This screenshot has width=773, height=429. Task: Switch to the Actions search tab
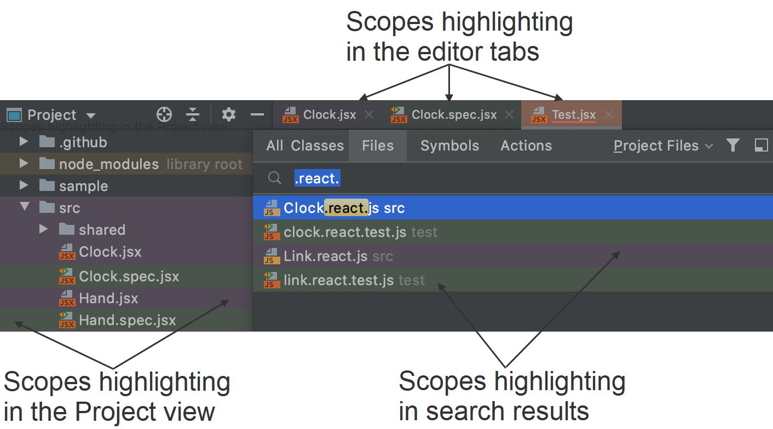coord(526,146)
